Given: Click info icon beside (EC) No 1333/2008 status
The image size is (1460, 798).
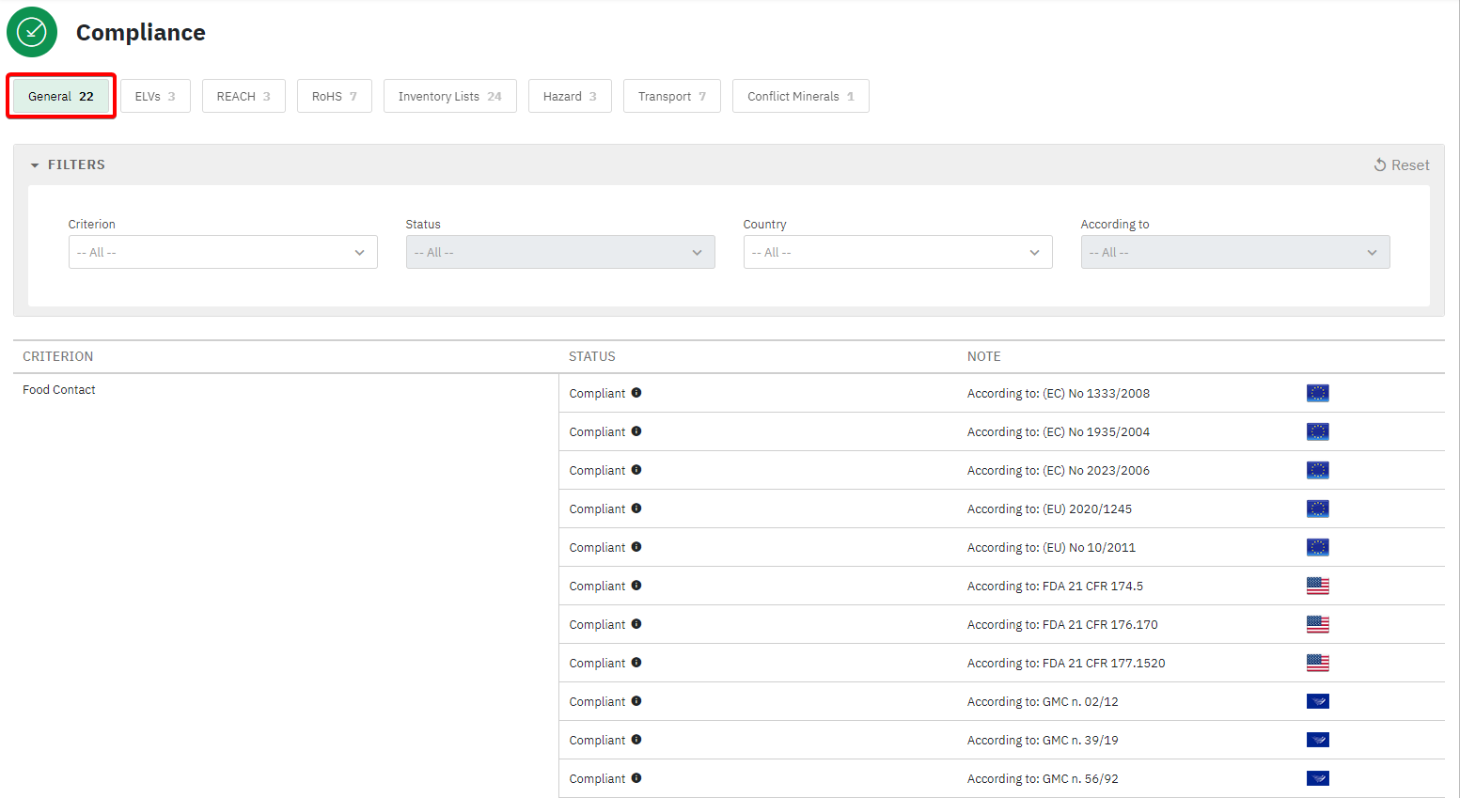Looking at the screenshot, I should [636, 393].
